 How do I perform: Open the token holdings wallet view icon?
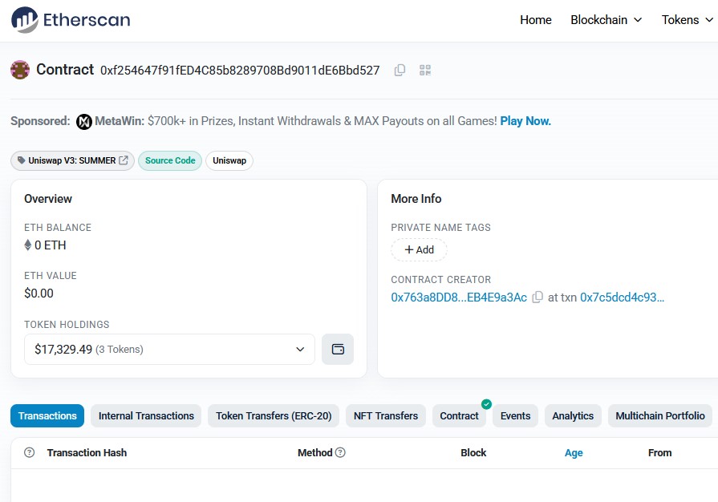click(338, 350)
